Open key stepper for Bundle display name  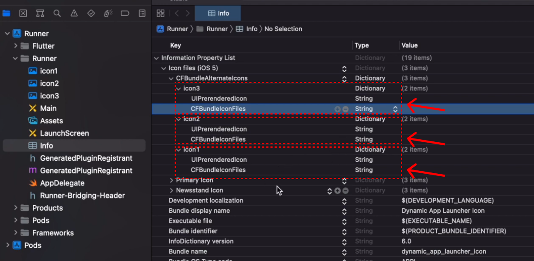coord(344,211)
